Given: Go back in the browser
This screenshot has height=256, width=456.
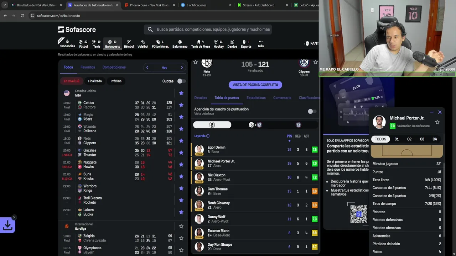Looking at the screenshot, I should pos(5,16).
